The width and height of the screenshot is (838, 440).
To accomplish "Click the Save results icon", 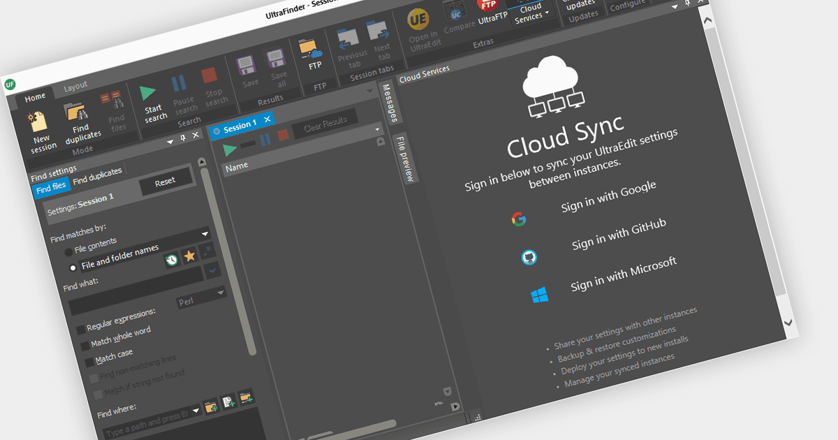I will point(245,66).
